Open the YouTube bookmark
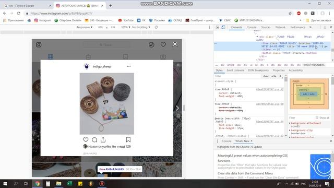Screen dimensions: 334x188 (126, 20)
